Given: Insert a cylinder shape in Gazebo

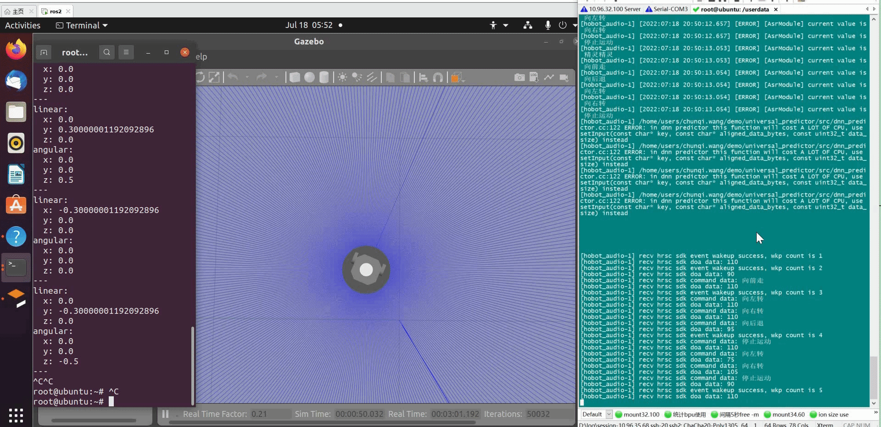Looking at the screenshot, I should (x=324, y=77).
